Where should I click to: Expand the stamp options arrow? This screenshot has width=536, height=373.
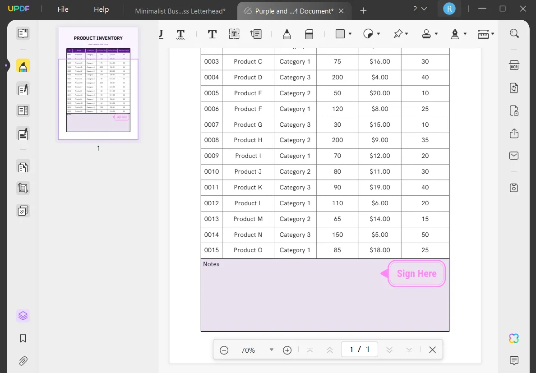[x=436, y=34]
